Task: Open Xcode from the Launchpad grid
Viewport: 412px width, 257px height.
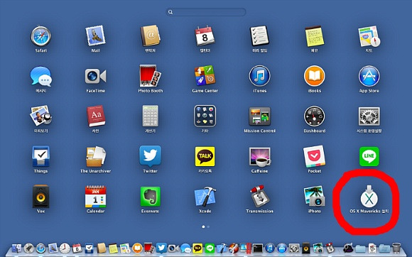Action: (x=205, y=196)
